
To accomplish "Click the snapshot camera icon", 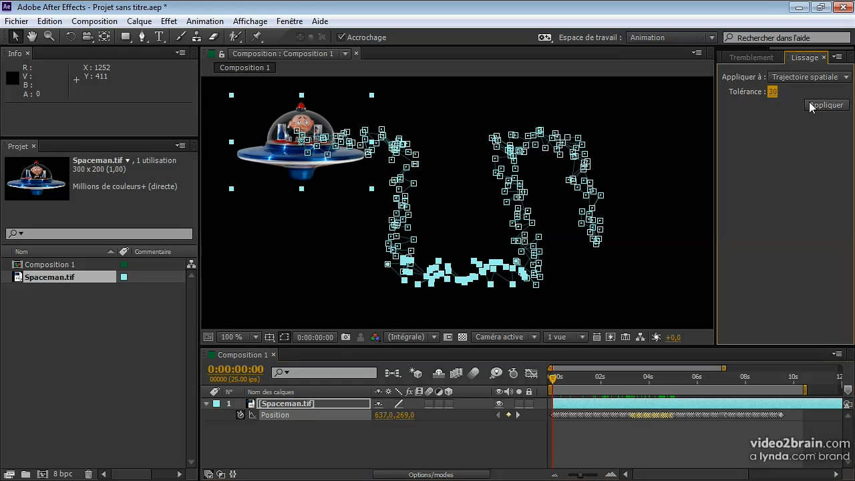I will pyautogui.click(x=345, y=337).
